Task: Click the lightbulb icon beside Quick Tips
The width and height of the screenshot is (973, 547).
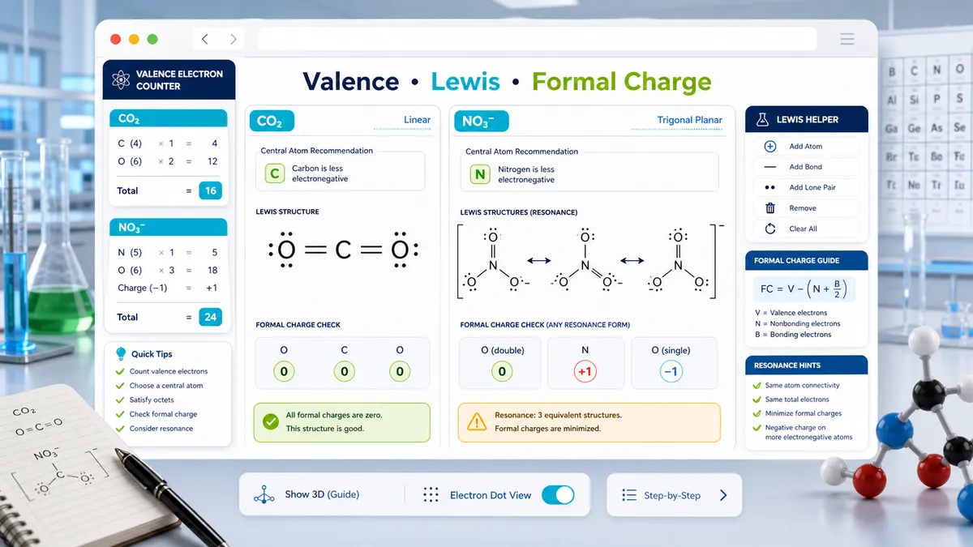Action: (122, 353)
